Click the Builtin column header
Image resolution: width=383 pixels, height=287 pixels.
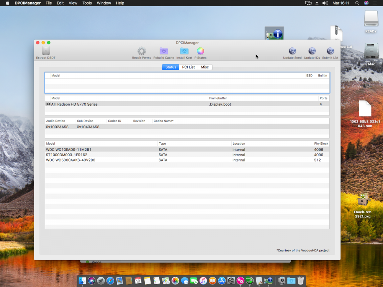click(322, 75)
